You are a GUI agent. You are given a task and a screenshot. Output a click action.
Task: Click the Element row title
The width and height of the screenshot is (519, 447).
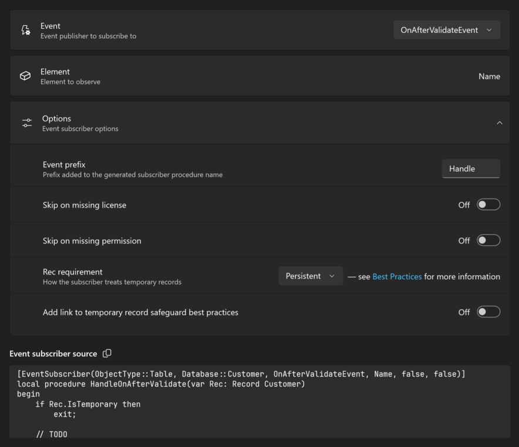pyautogui.click(x=55, y=72)
